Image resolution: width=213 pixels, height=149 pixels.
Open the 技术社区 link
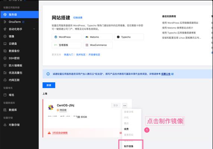[81, 54]
